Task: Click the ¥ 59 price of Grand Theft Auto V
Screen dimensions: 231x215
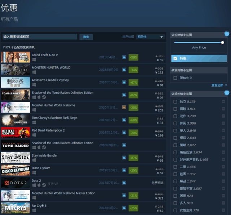Action: [x=160, y=60]
